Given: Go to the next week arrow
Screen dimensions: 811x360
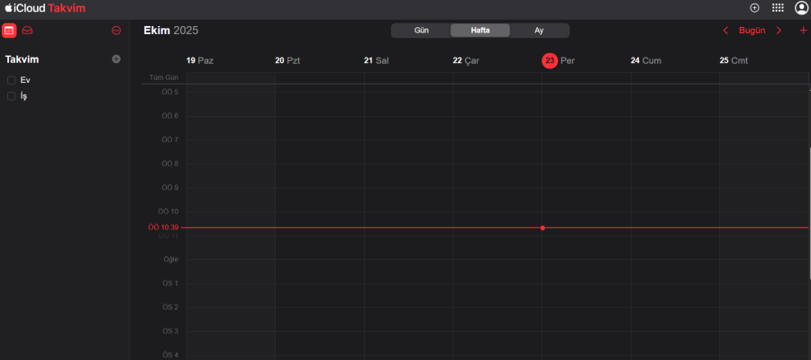Looking at the screenshot, I should click(x=779, y=31).
